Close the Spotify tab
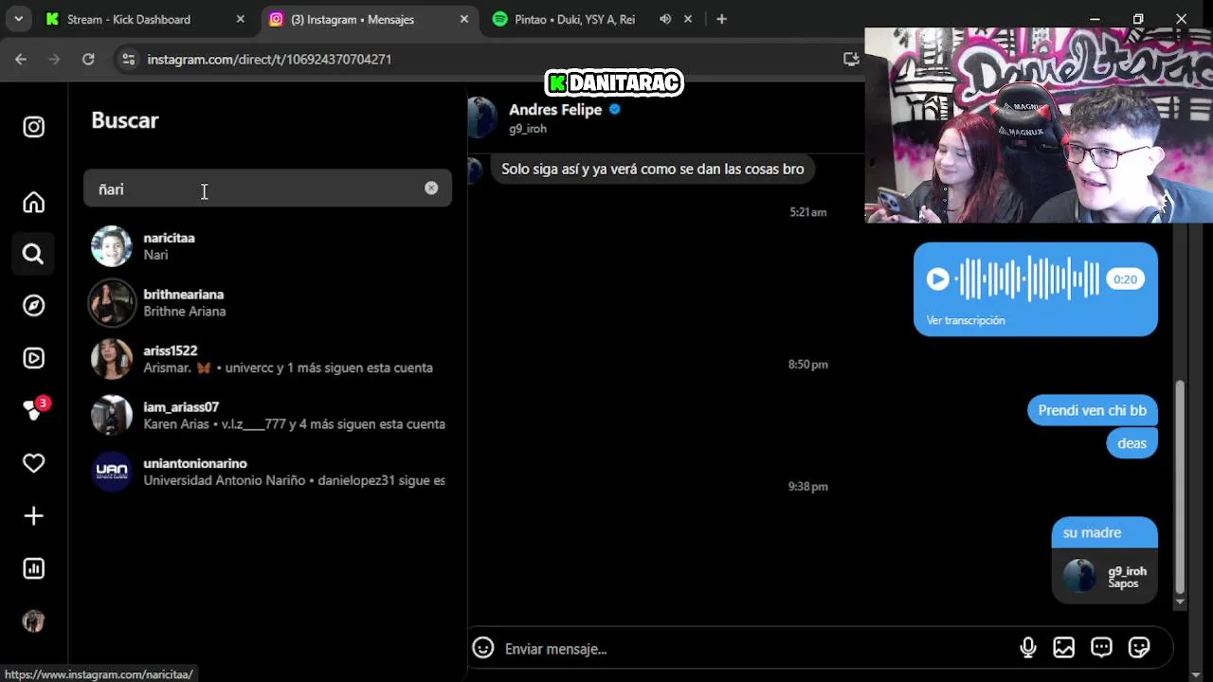 click(x=688, y=19)
